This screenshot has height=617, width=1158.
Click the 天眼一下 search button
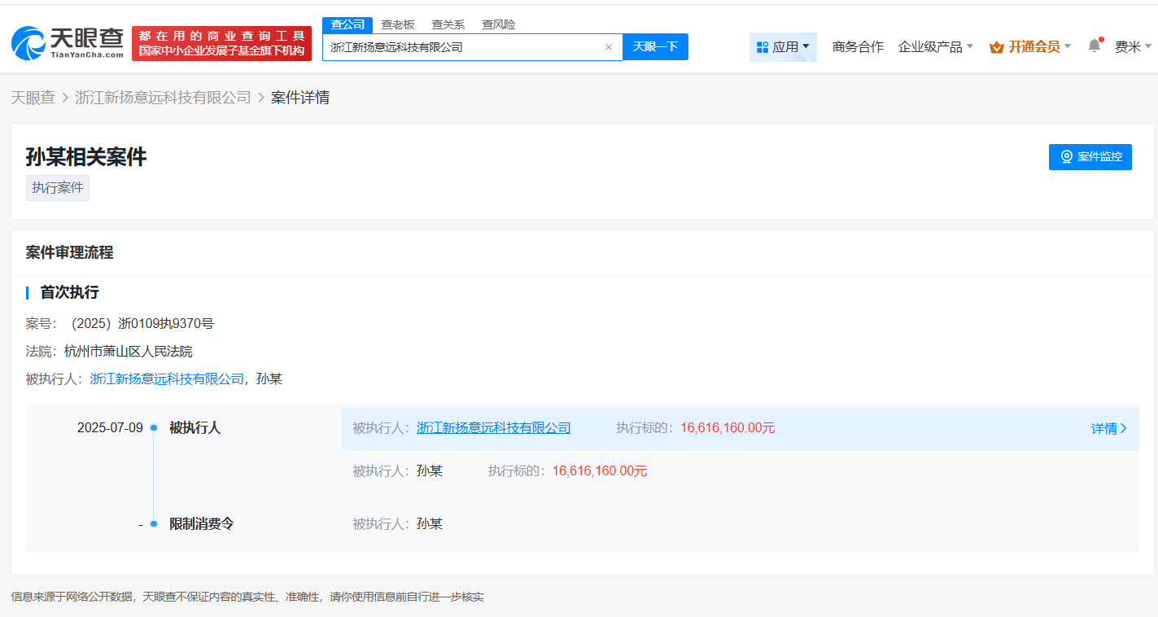(655, 47)
